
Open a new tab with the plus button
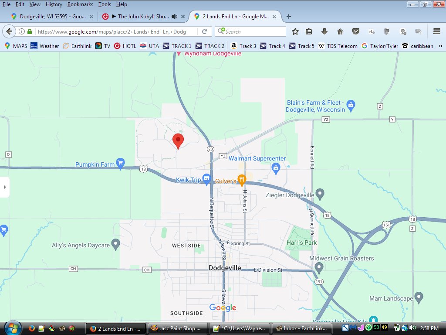tap(288, 17)
